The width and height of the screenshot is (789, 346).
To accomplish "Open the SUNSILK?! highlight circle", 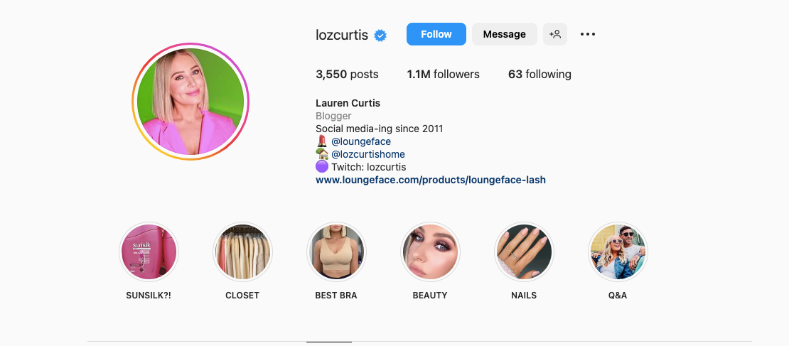I will [x=149, y=252].
